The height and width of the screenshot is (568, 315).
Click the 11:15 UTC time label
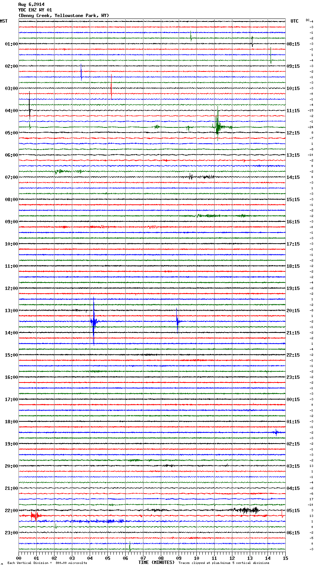tap(293, 111)
